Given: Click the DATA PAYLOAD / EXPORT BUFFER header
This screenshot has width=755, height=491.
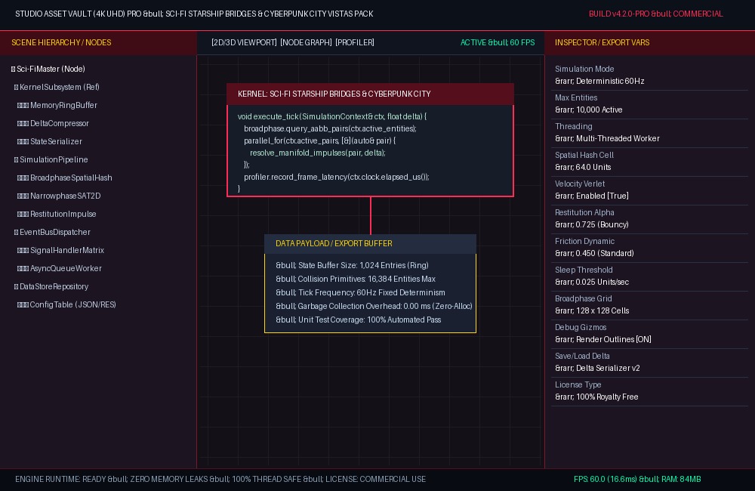Looking at the screenshot, I should click(x=370, y=244).
